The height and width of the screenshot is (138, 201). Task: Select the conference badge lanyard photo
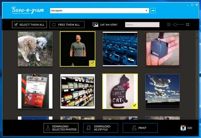tap(35, 91)
